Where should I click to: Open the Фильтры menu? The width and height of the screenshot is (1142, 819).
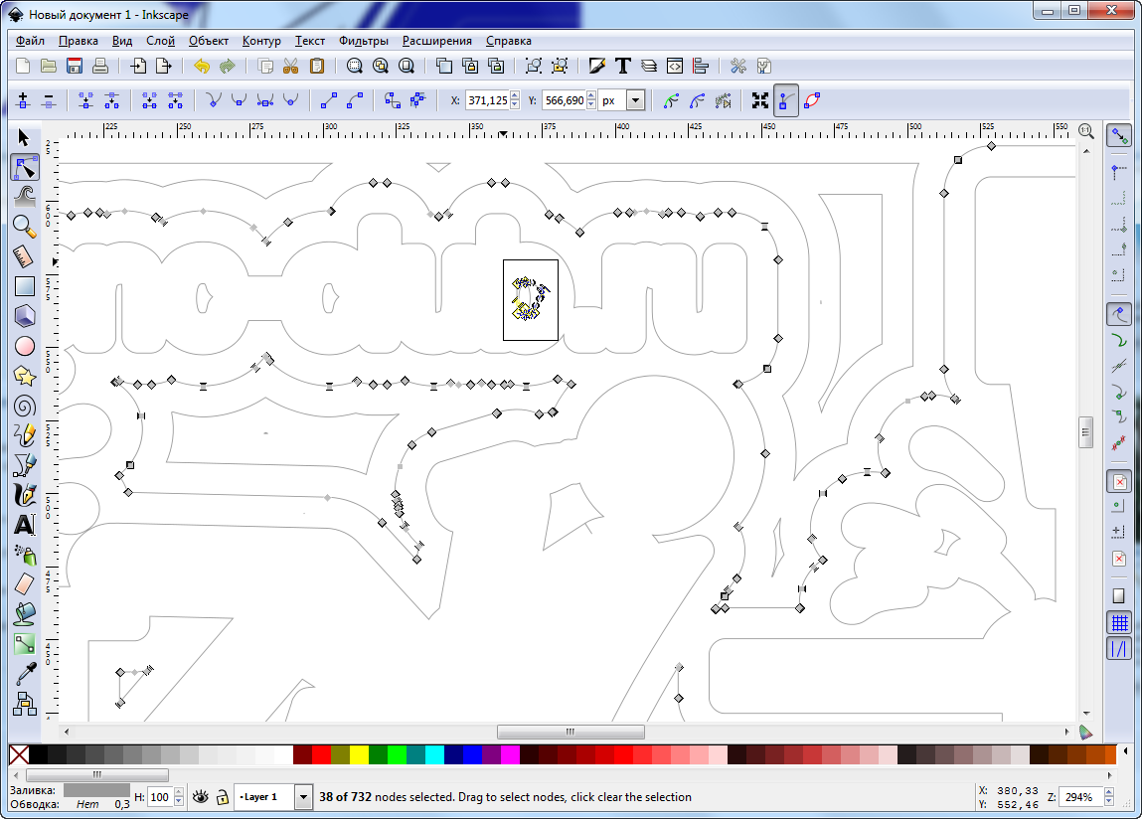363,41
